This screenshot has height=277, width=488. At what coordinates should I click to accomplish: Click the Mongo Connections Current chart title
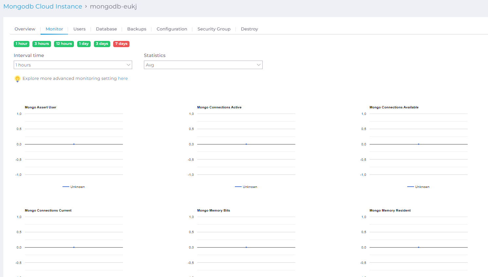[x=48, y=211]
